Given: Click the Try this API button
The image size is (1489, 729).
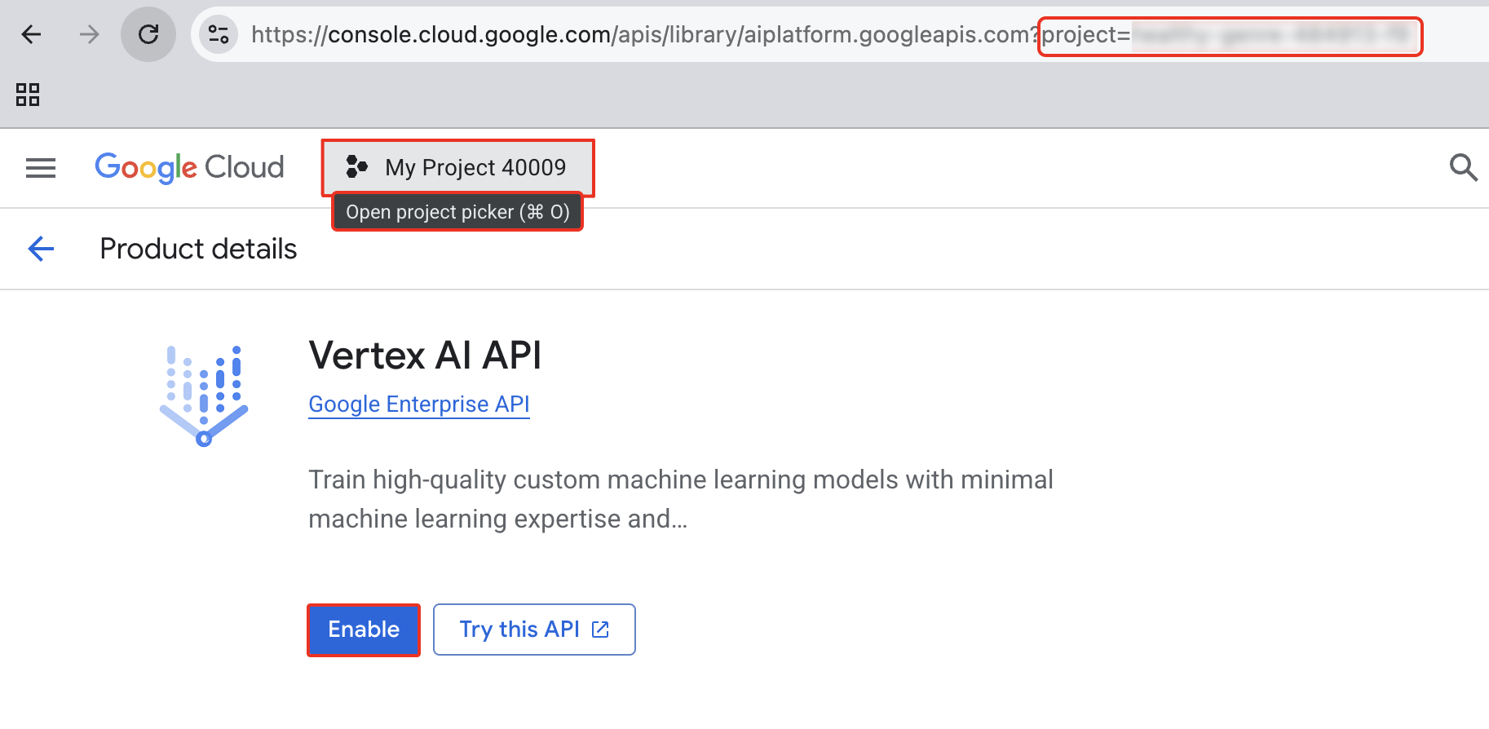Looking at the screenshot, I should tap(534, 630).
